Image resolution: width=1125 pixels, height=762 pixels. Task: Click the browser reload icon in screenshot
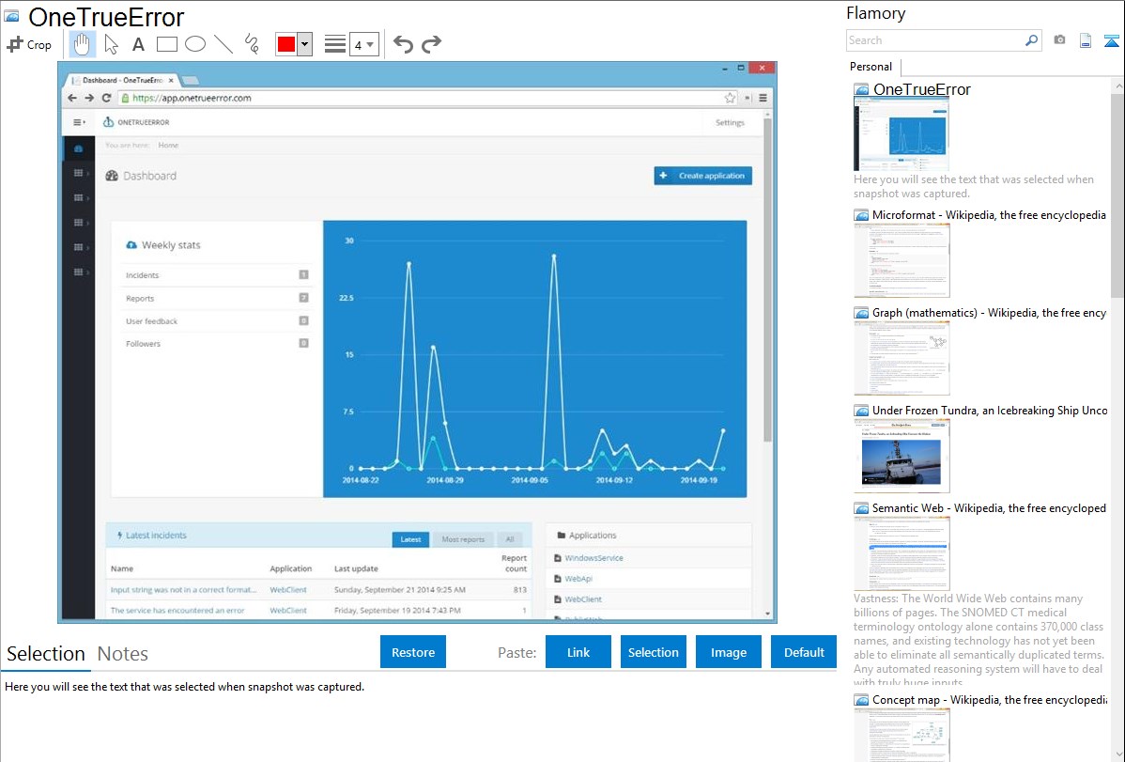click(106, 98)
